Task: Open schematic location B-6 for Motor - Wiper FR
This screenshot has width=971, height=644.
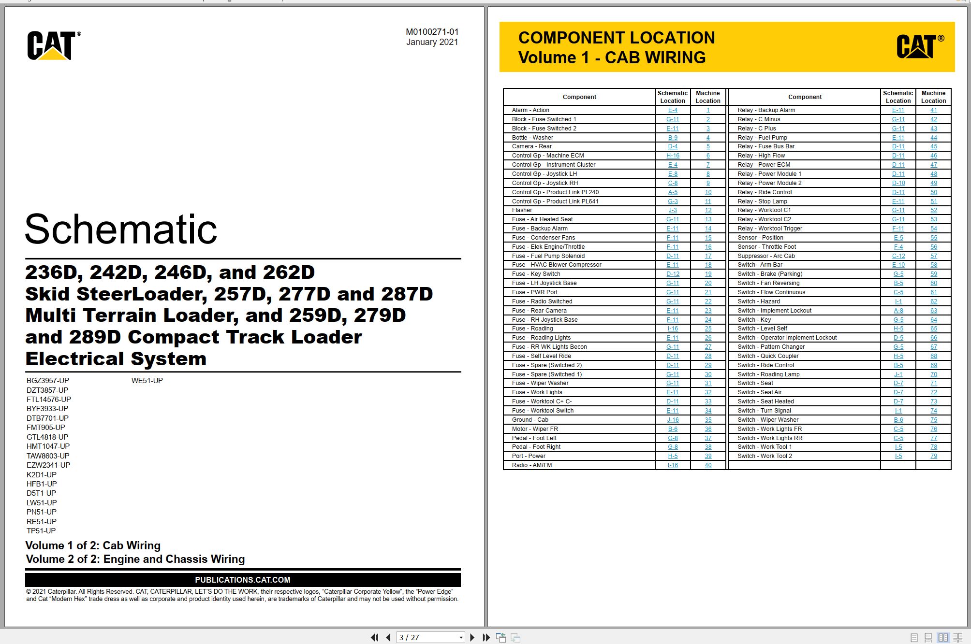Action: point(673,429)
